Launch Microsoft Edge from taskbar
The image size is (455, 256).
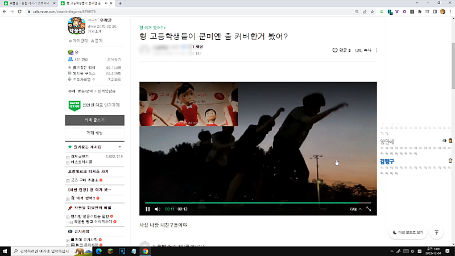[98, 251]
